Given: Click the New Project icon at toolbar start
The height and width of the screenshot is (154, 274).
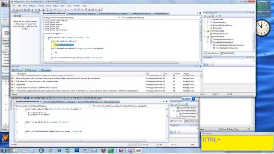Looking at the screenshot, I should (14, 9).
